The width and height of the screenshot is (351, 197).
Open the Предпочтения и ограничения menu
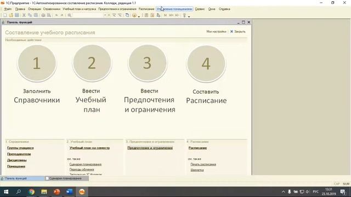117,9
